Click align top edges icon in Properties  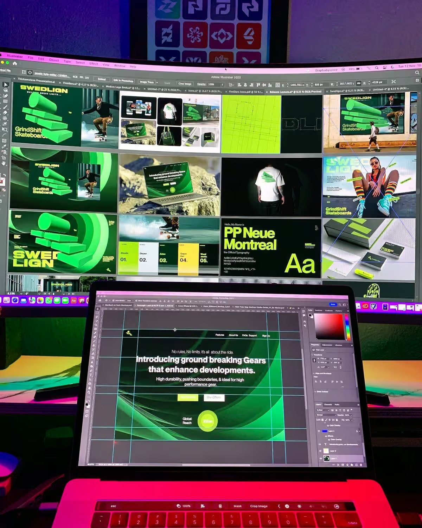pyautogui.click(x=332, y=382)
